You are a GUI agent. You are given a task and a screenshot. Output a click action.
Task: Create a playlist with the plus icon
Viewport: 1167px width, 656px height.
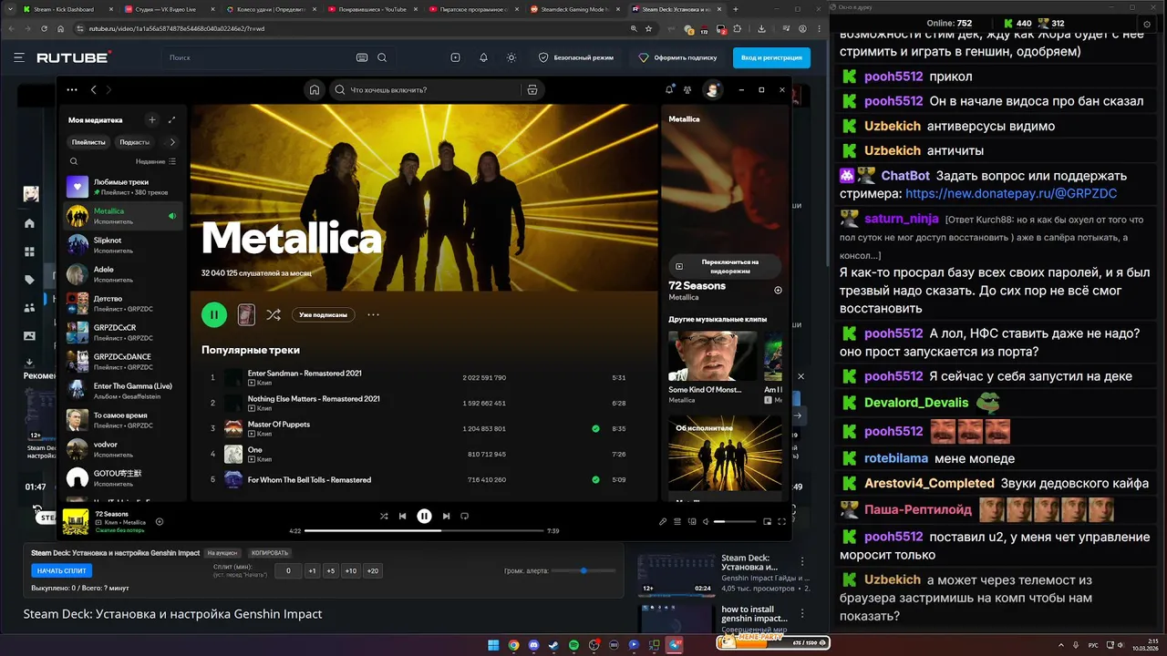coord(152,119)
